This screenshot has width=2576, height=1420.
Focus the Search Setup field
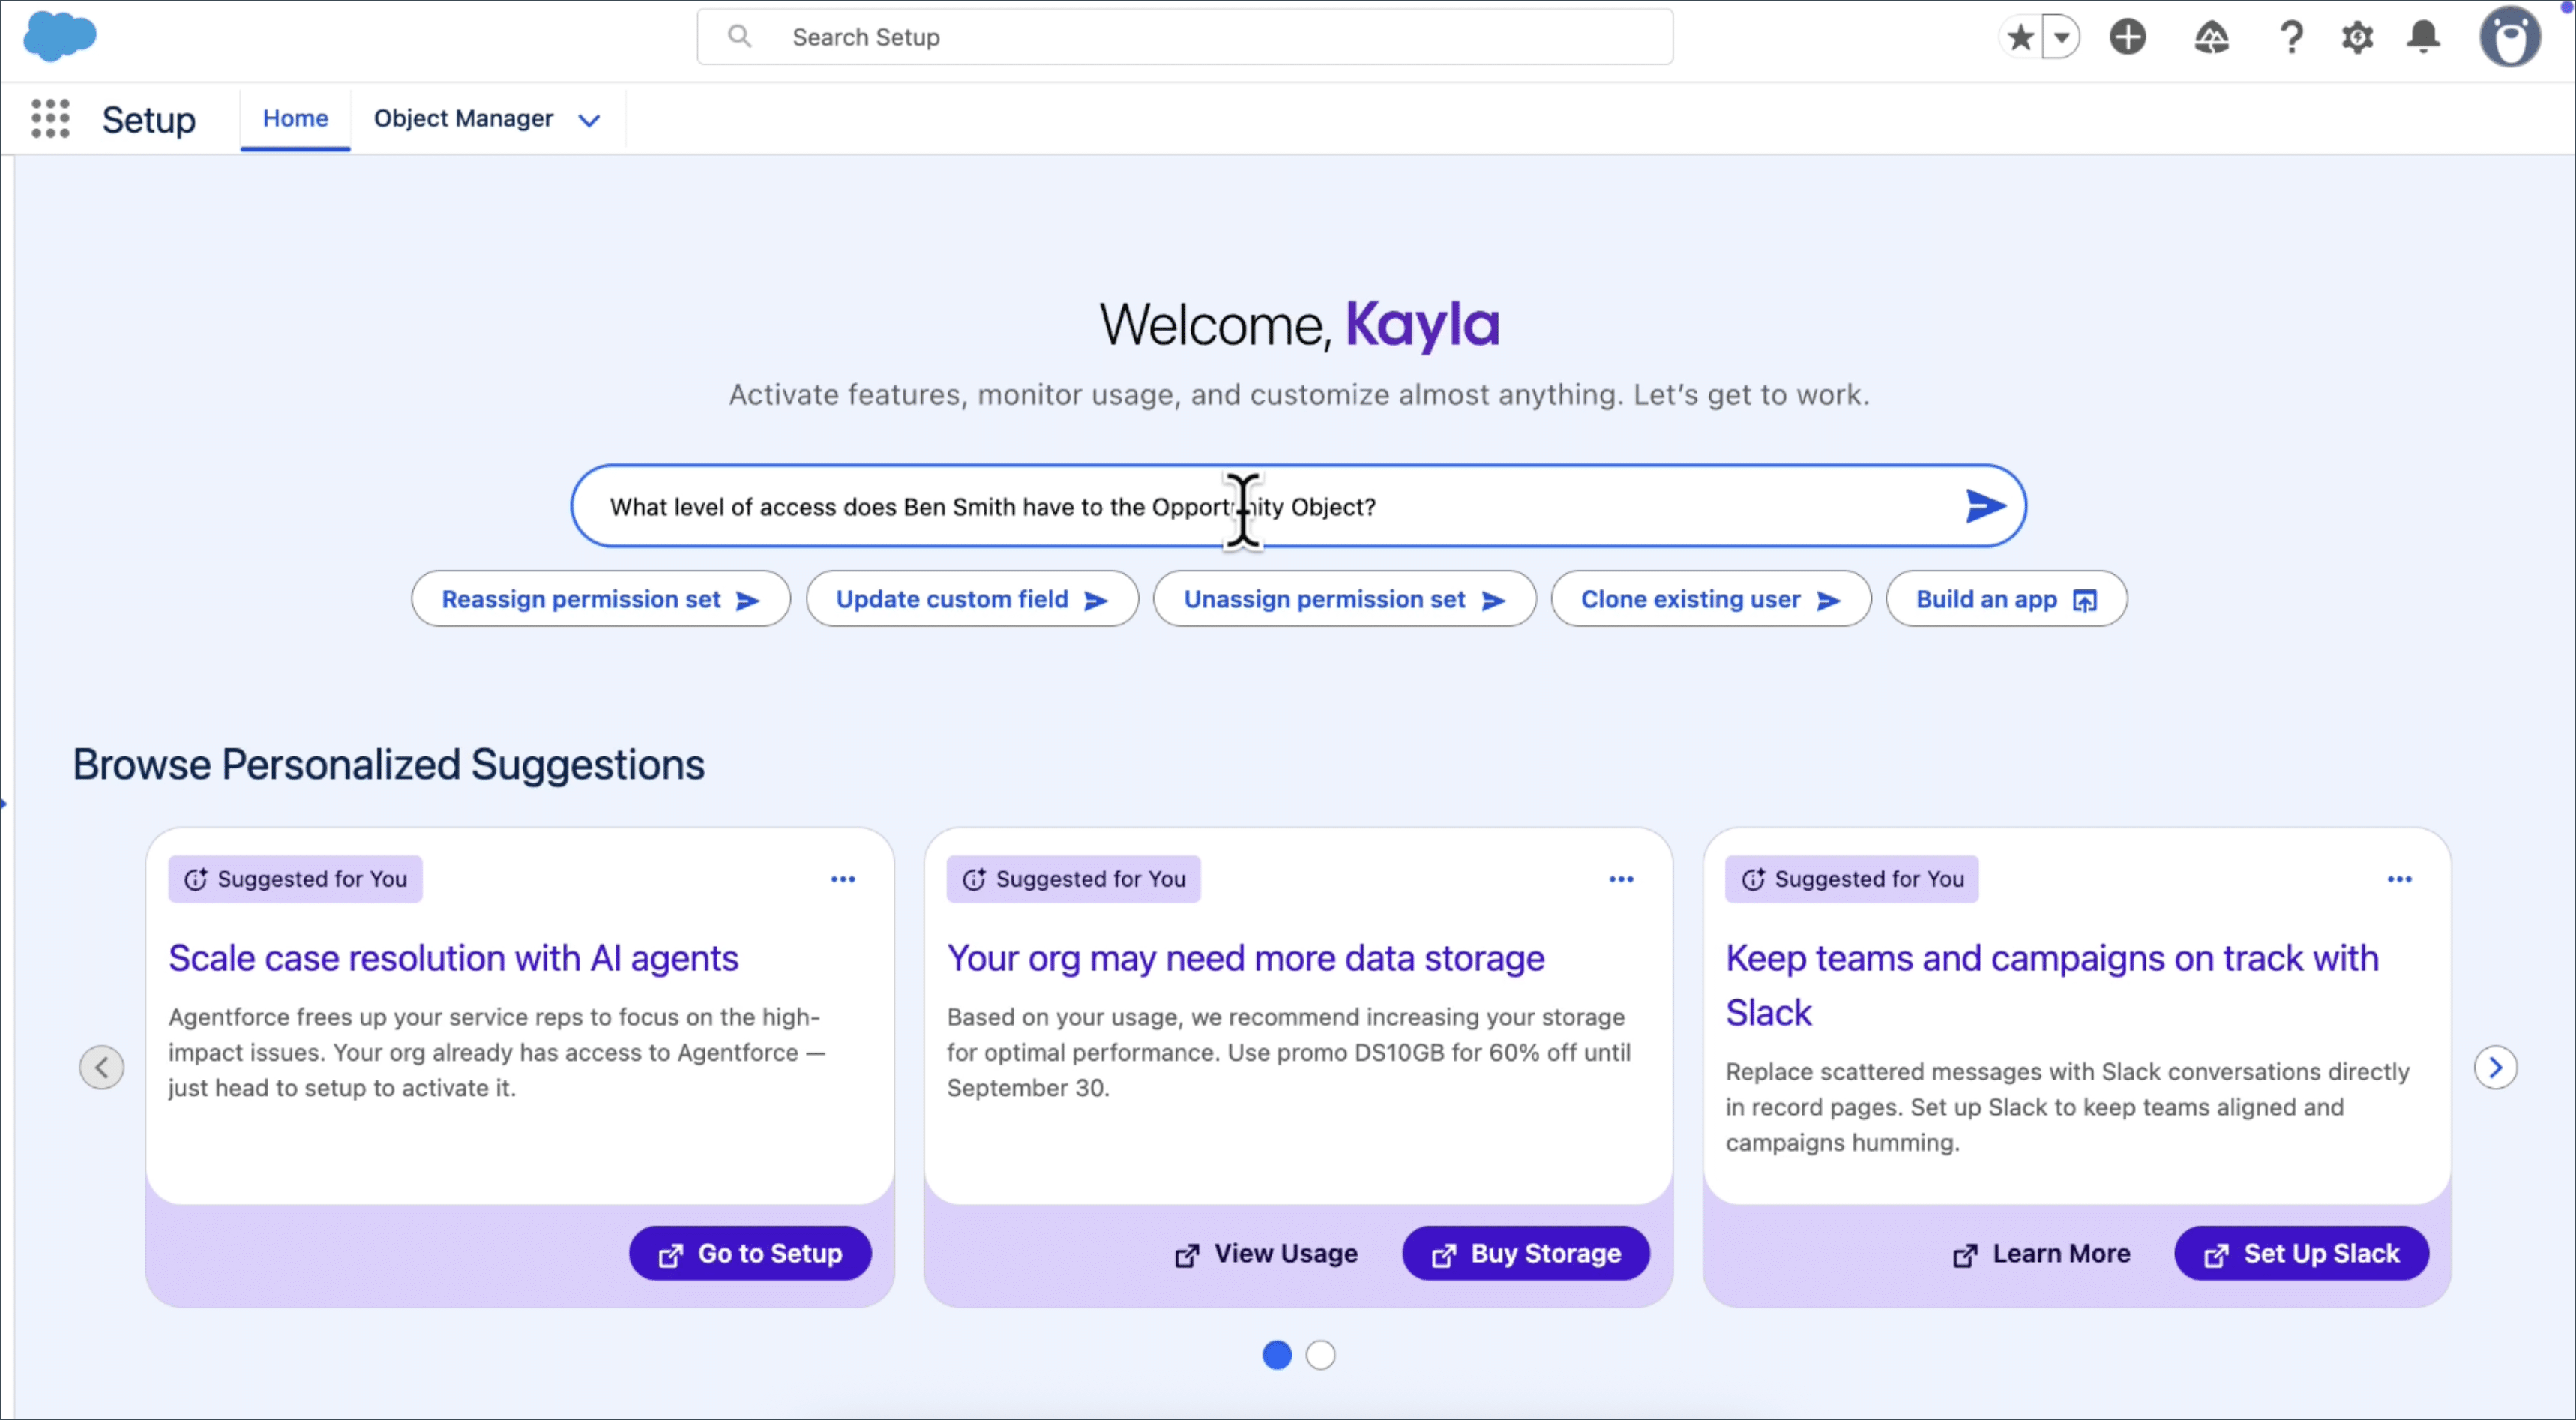[1185, 37]
